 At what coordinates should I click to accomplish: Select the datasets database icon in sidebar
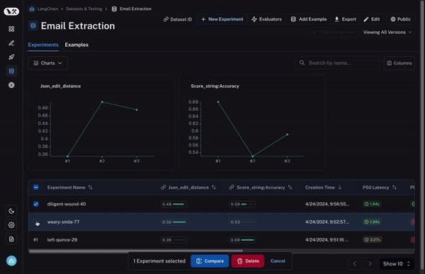11,71
